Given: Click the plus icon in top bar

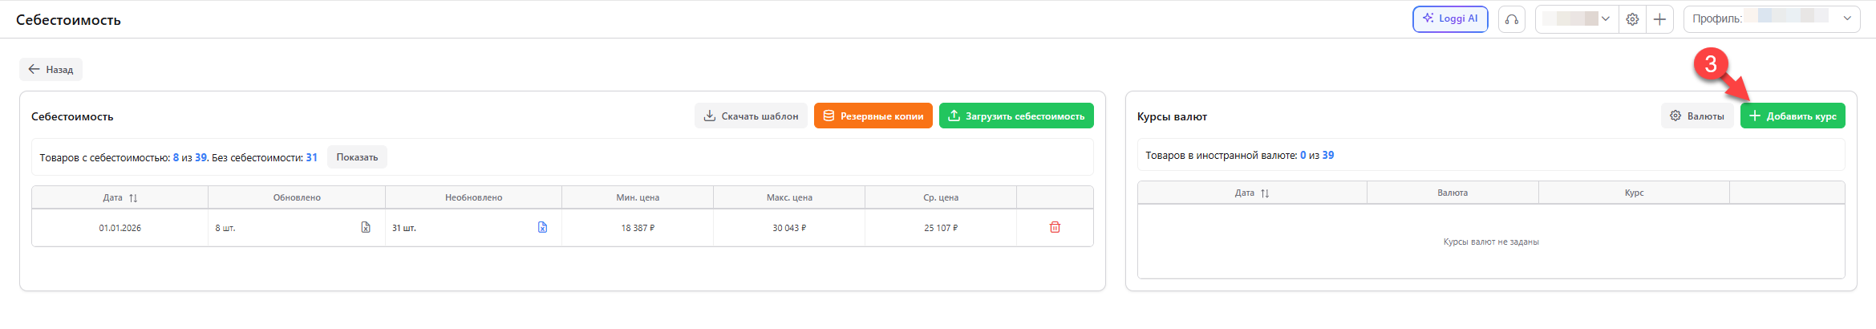Looking at the screenshot, I should coord(1659,19).
